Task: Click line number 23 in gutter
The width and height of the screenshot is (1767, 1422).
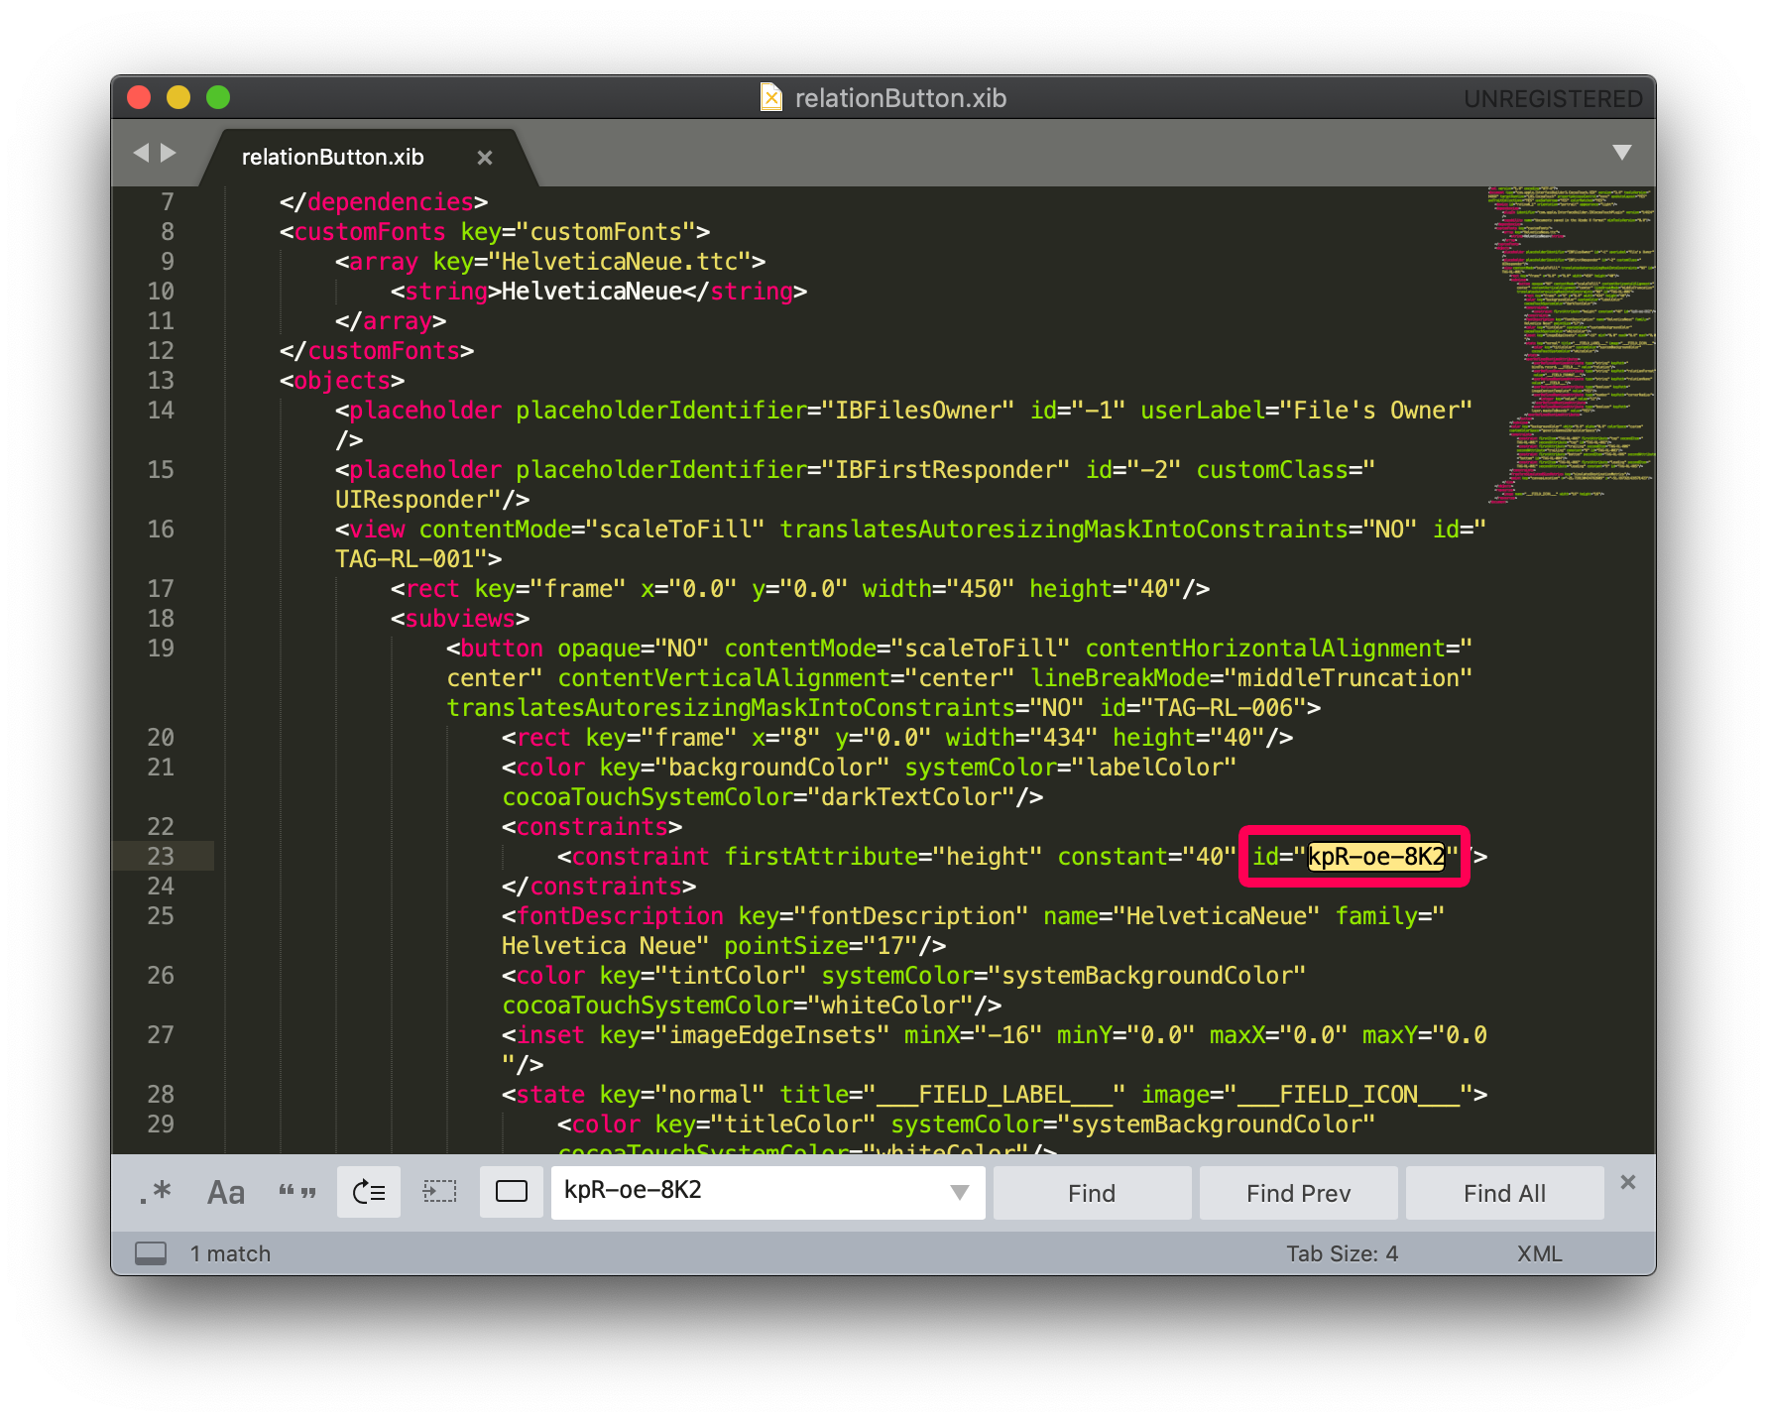Action: pyautogui.click(x=161, y=856)
